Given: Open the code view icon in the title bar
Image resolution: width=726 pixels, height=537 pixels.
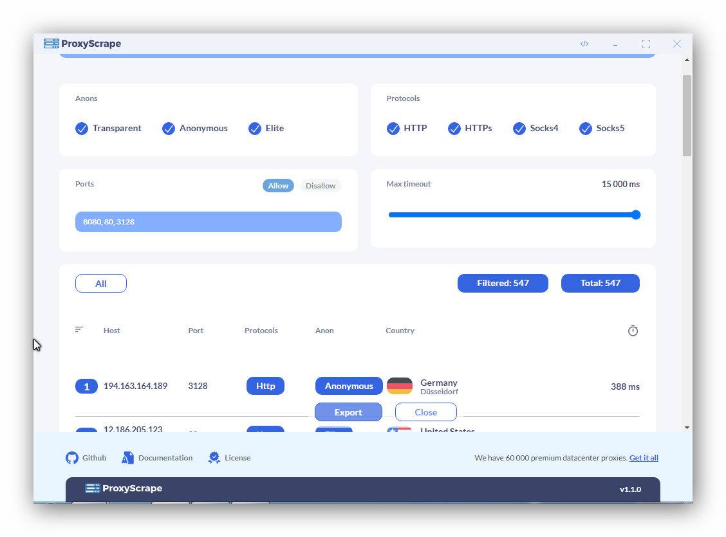Looking at the screenshot, I should 584,44.
